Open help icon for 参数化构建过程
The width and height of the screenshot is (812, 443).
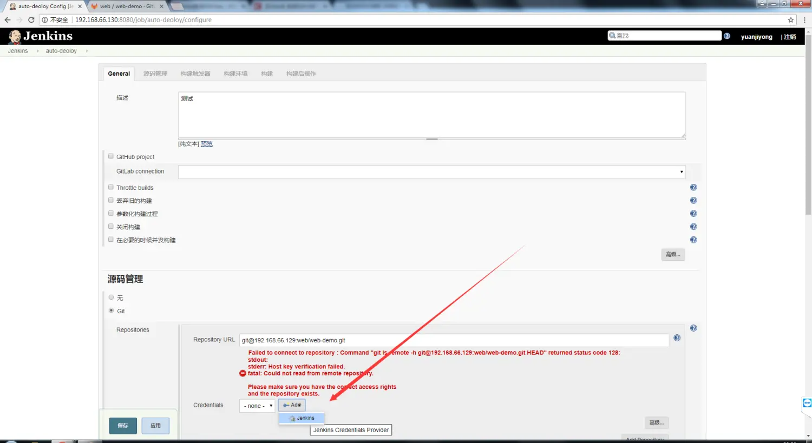693,214
